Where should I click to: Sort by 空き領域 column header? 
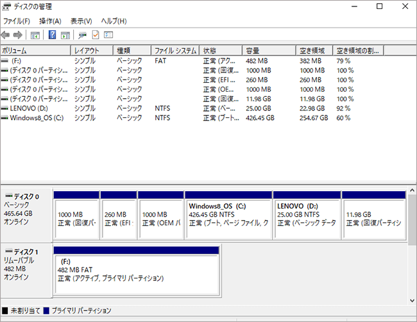point(314,51)
